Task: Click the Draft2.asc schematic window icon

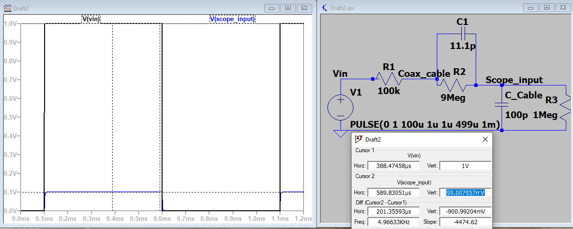Action: pos(325,8)
